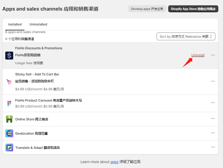Screen dimensions: 223x168
Task: Open more actions for Translate & Adapt
Action: 213,147
